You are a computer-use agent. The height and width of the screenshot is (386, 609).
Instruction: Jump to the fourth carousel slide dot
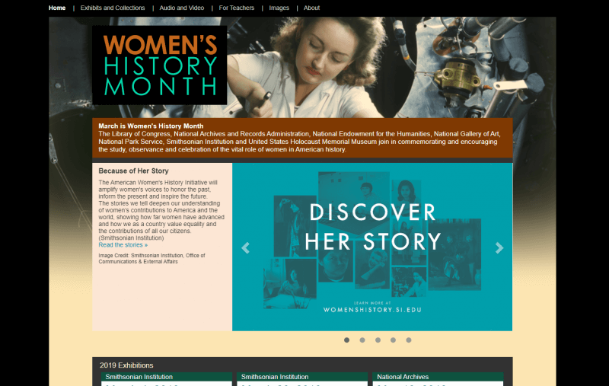point(393,340)
